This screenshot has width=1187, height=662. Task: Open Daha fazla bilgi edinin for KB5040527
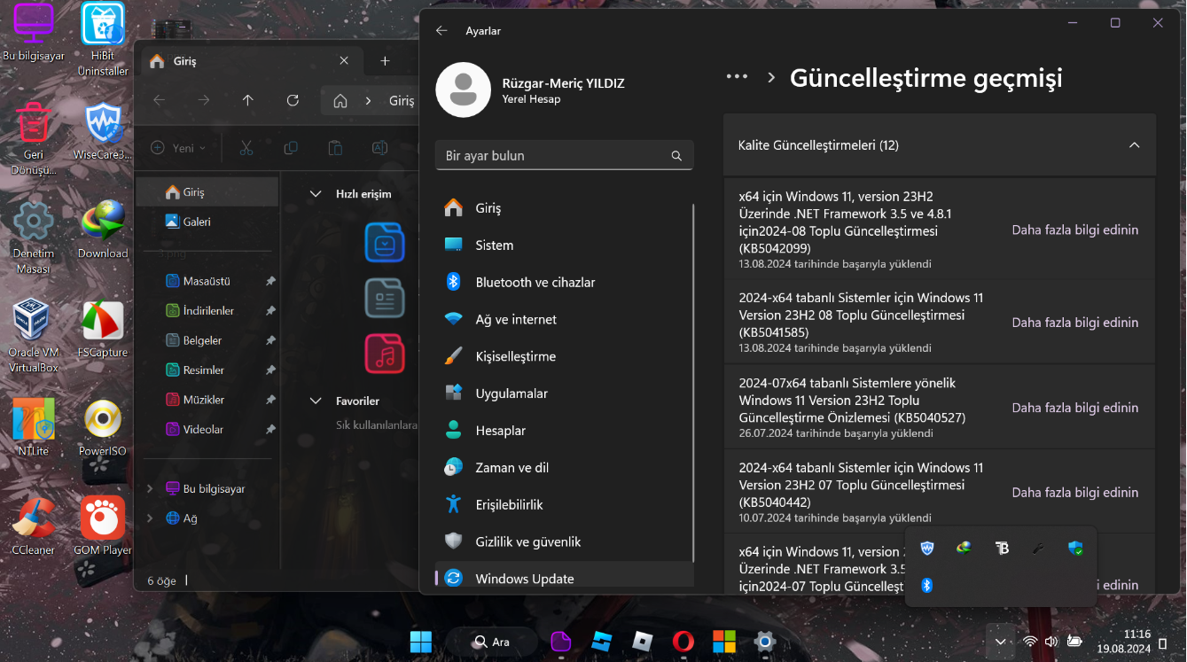pyautogui.click(x=1074, y=408)
